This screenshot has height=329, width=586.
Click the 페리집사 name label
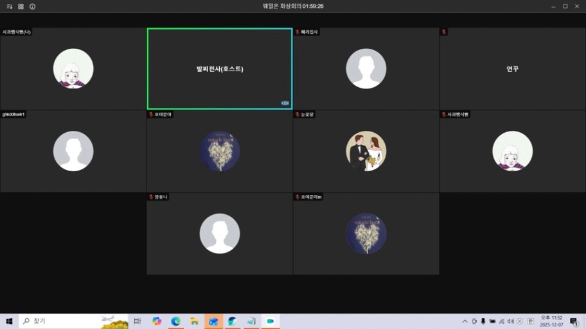310,32
